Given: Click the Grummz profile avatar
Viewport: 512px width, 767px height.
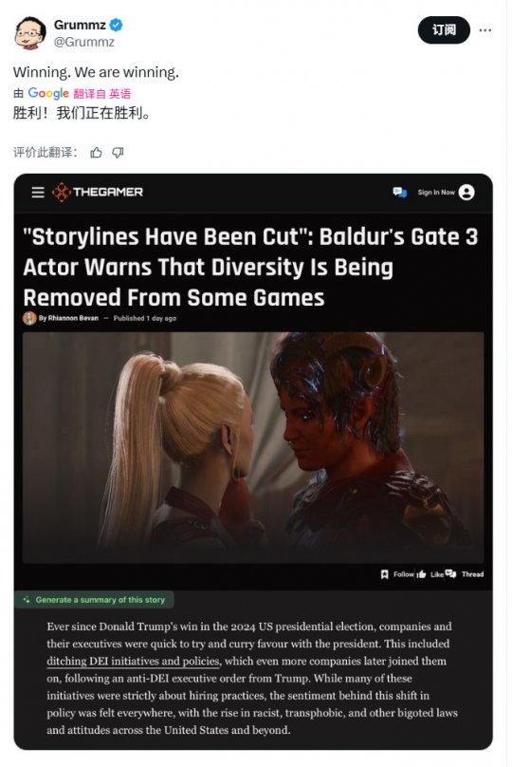Looking at the screenshot, I should coord(30,33).
